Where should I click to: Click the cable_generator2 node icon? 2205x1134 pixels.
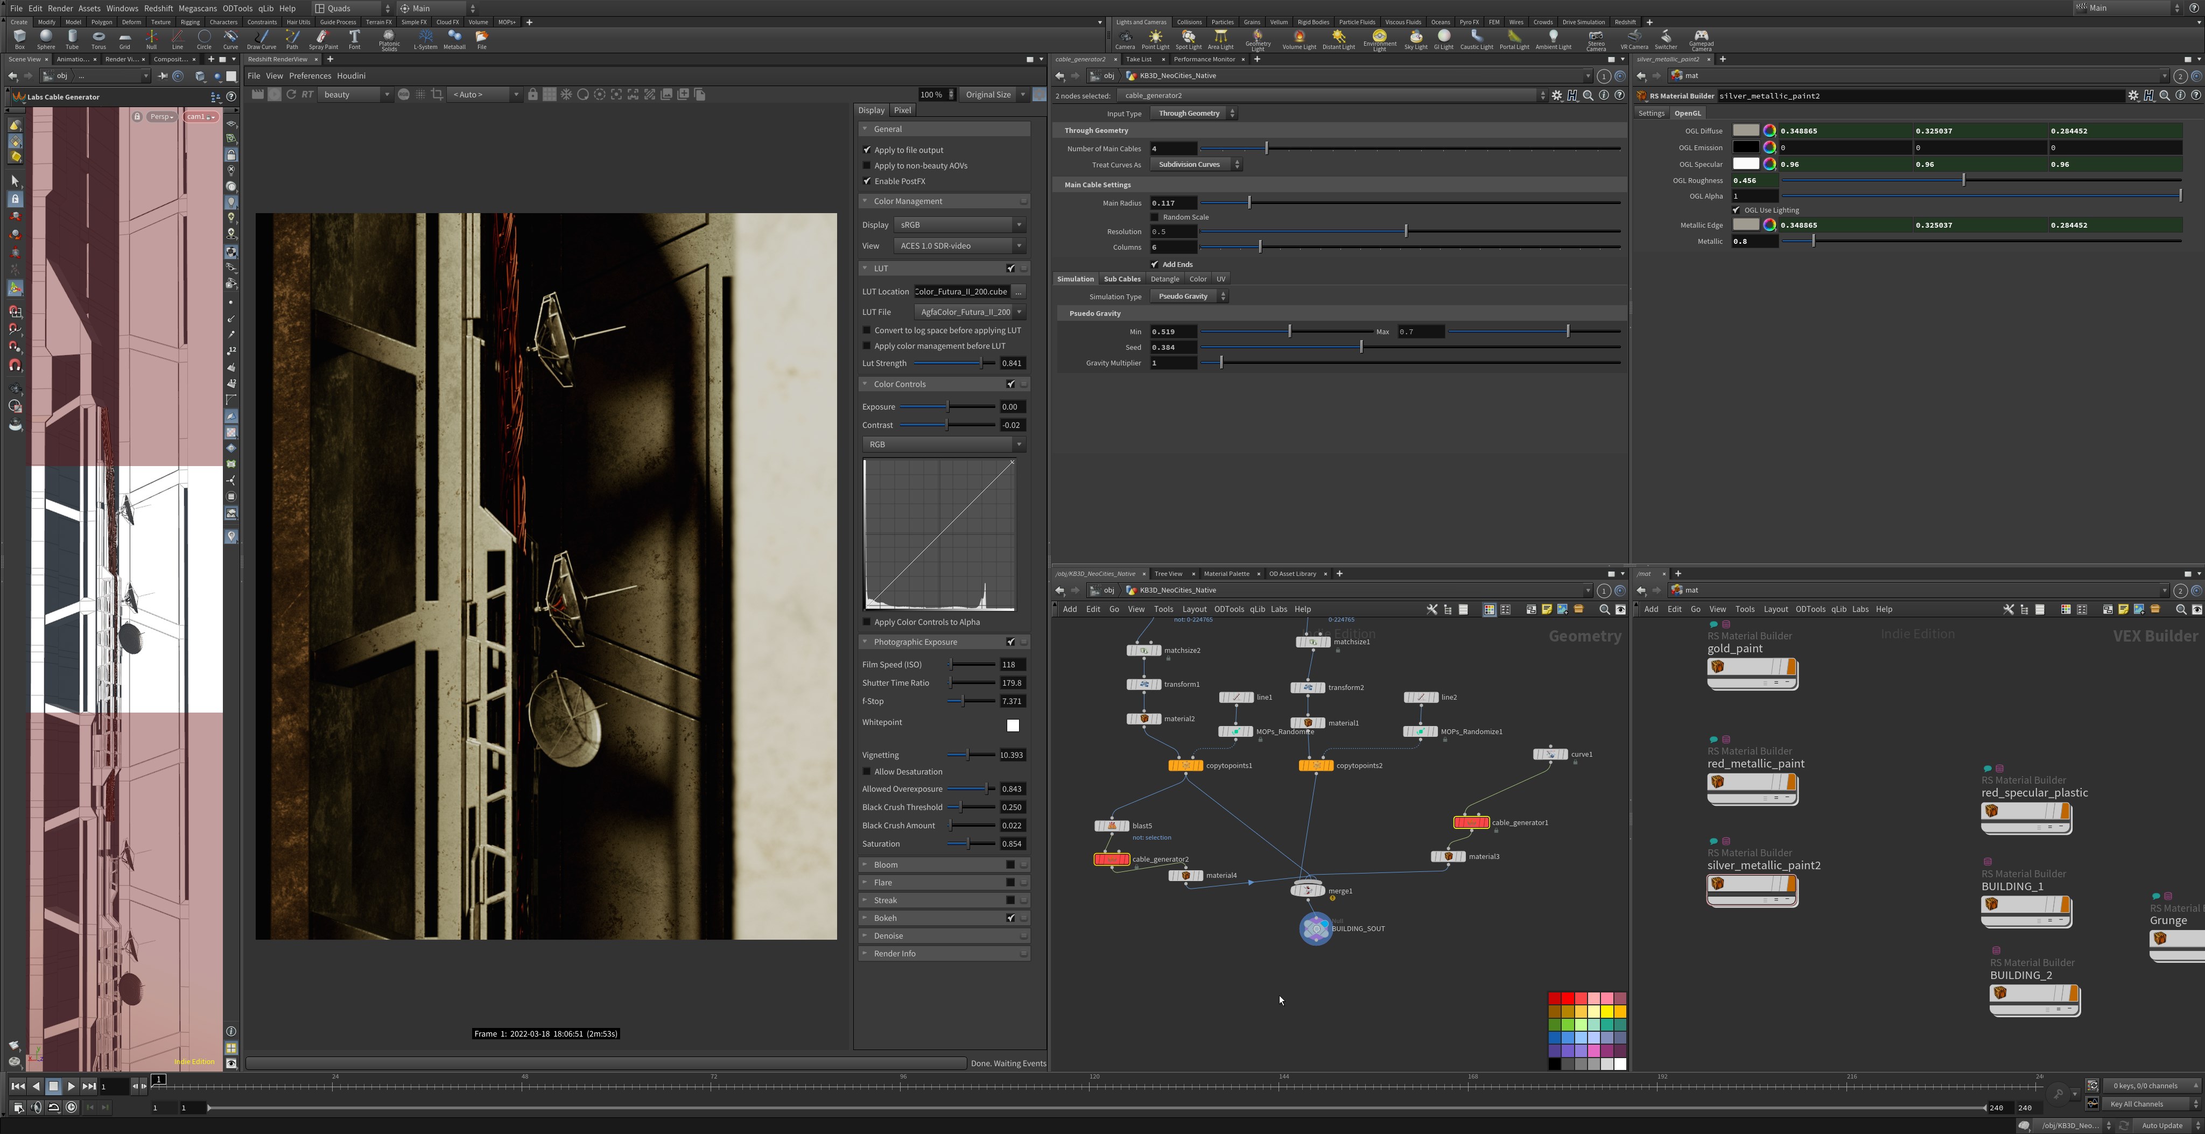click(x=1112, y=860)
